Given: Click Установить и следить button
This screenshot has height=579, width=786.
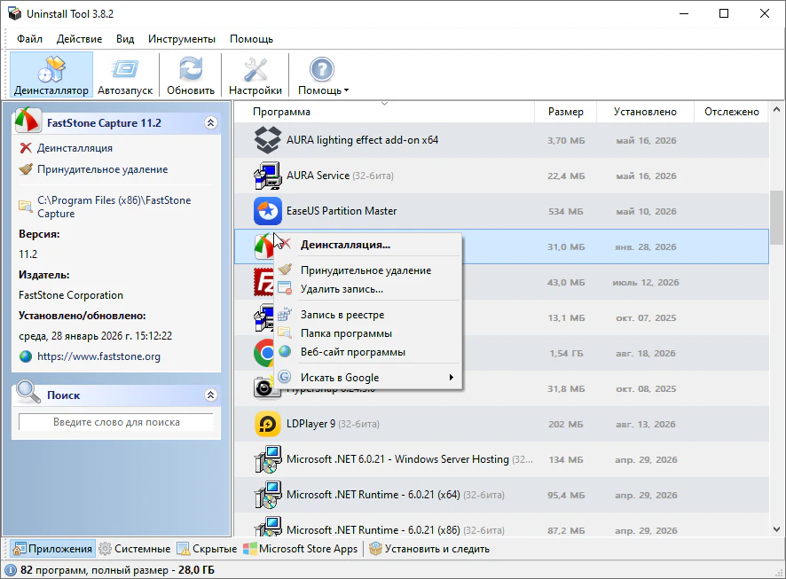Looking at the screenshot, I should coord(429,549).
